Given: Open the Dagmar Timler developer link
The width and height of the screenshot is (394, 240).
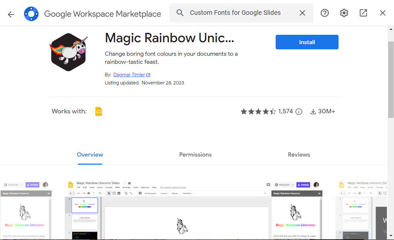Looking at the screenshot, I should pyautogui.click(x=130, y=74).
